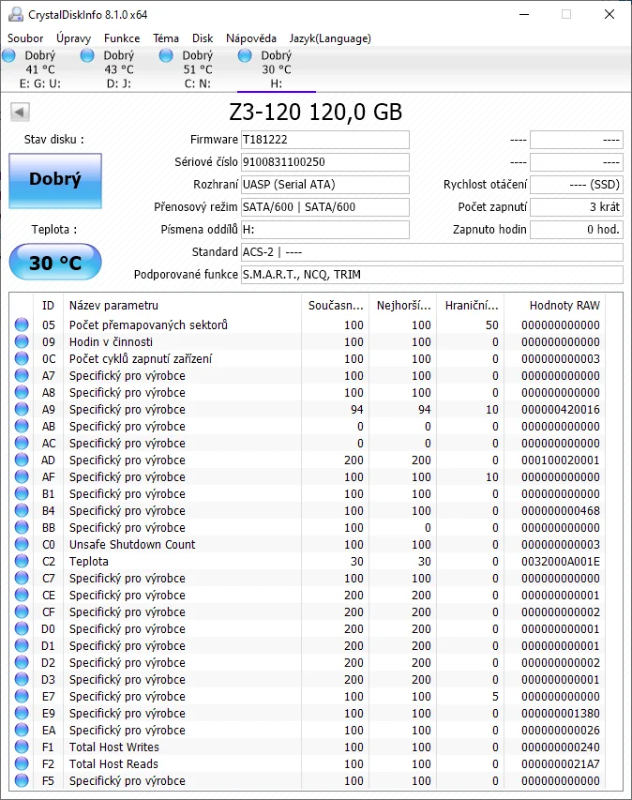Click the Současn... column header
This screenshot has width=632, height=800.
coord(335,305)
